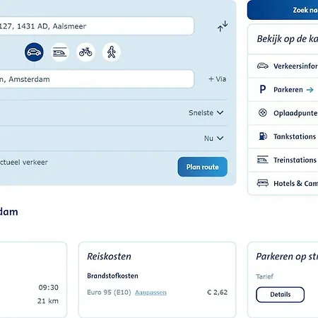Click the Tankstations fuel pump icon
Image resolution: width=318 pixels, height=318 pixels.
coord(263,136)
